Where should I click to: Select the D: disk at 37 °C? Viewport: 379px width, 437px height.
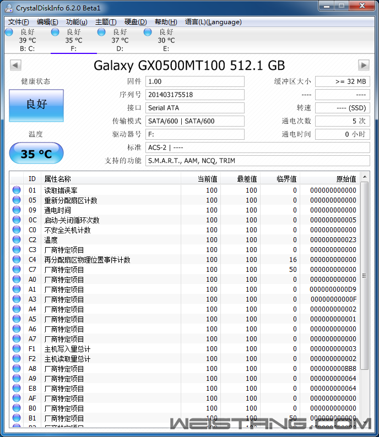point(120,40)
